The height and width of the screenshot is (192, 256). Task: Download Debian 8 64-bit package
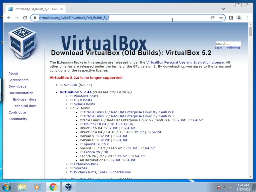click(120, 140)
